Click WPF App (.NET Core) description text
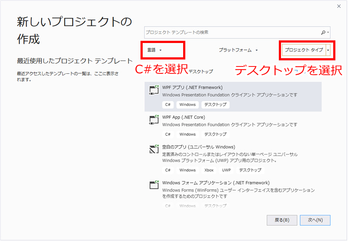Screen dimensions: 348x241 230,125
